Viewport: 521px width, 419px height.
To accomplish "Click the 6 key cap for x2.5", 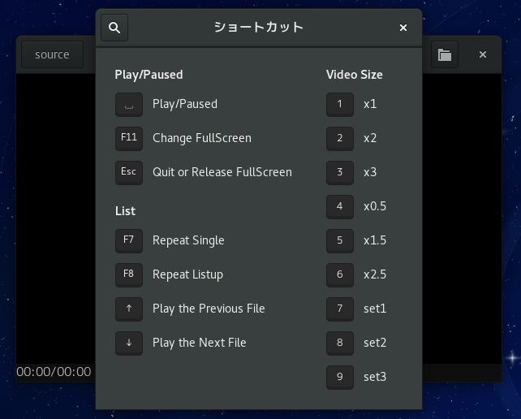I will (340, 275).
